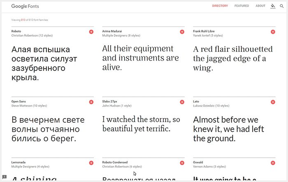Open the search magnifier icon
Screen dimensions: 288x182
(x=282, y=6)
